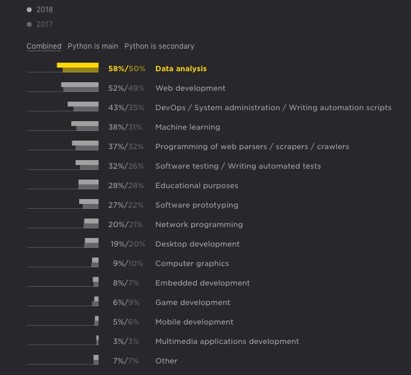Select the Other category bar
This screenshot has width=411, height=375.
[x=96, y=360]
